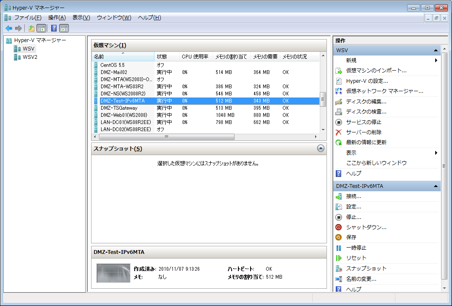Click the 停止 stop icon
The width and height of the screenshot is (452, 306).
pyautogui.click(x=339, y=217)
